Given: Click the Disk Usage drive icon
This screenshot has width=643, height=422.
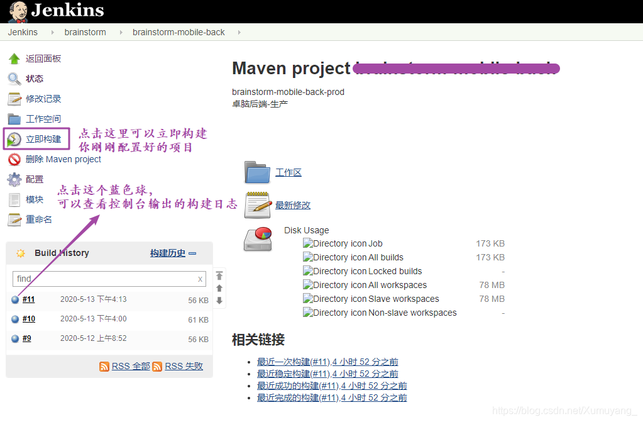Looking at the screenshot, I should pos(258,239).
